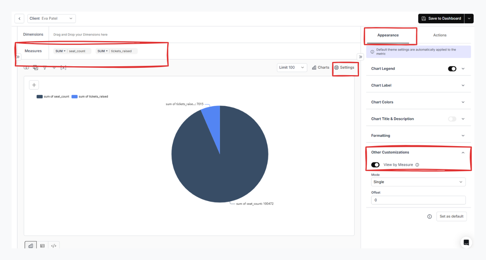Click the 'Measures' row label

(x=33, y=51)
